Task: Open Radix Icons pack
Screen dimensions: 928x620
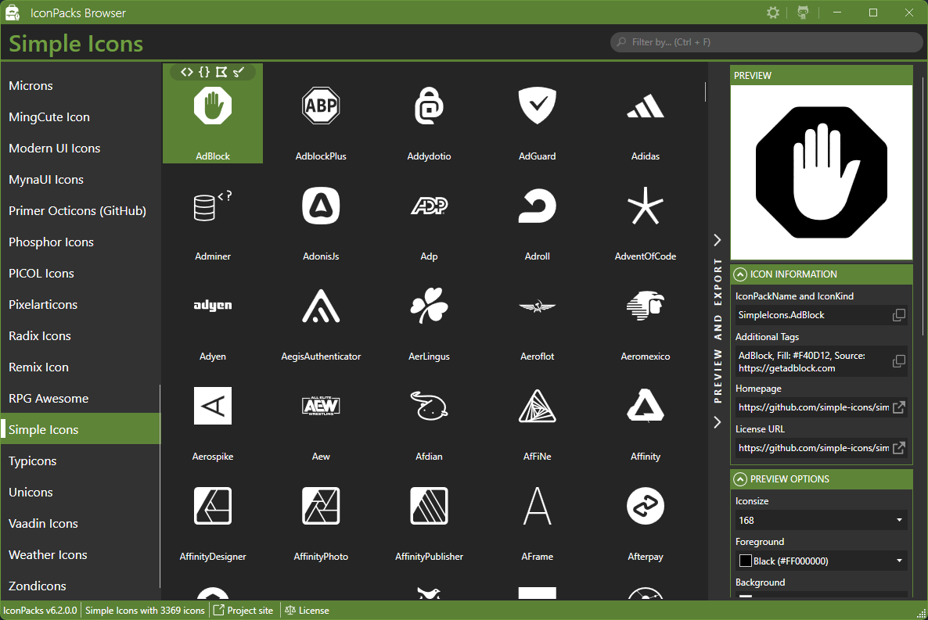Action: point(80,336)
